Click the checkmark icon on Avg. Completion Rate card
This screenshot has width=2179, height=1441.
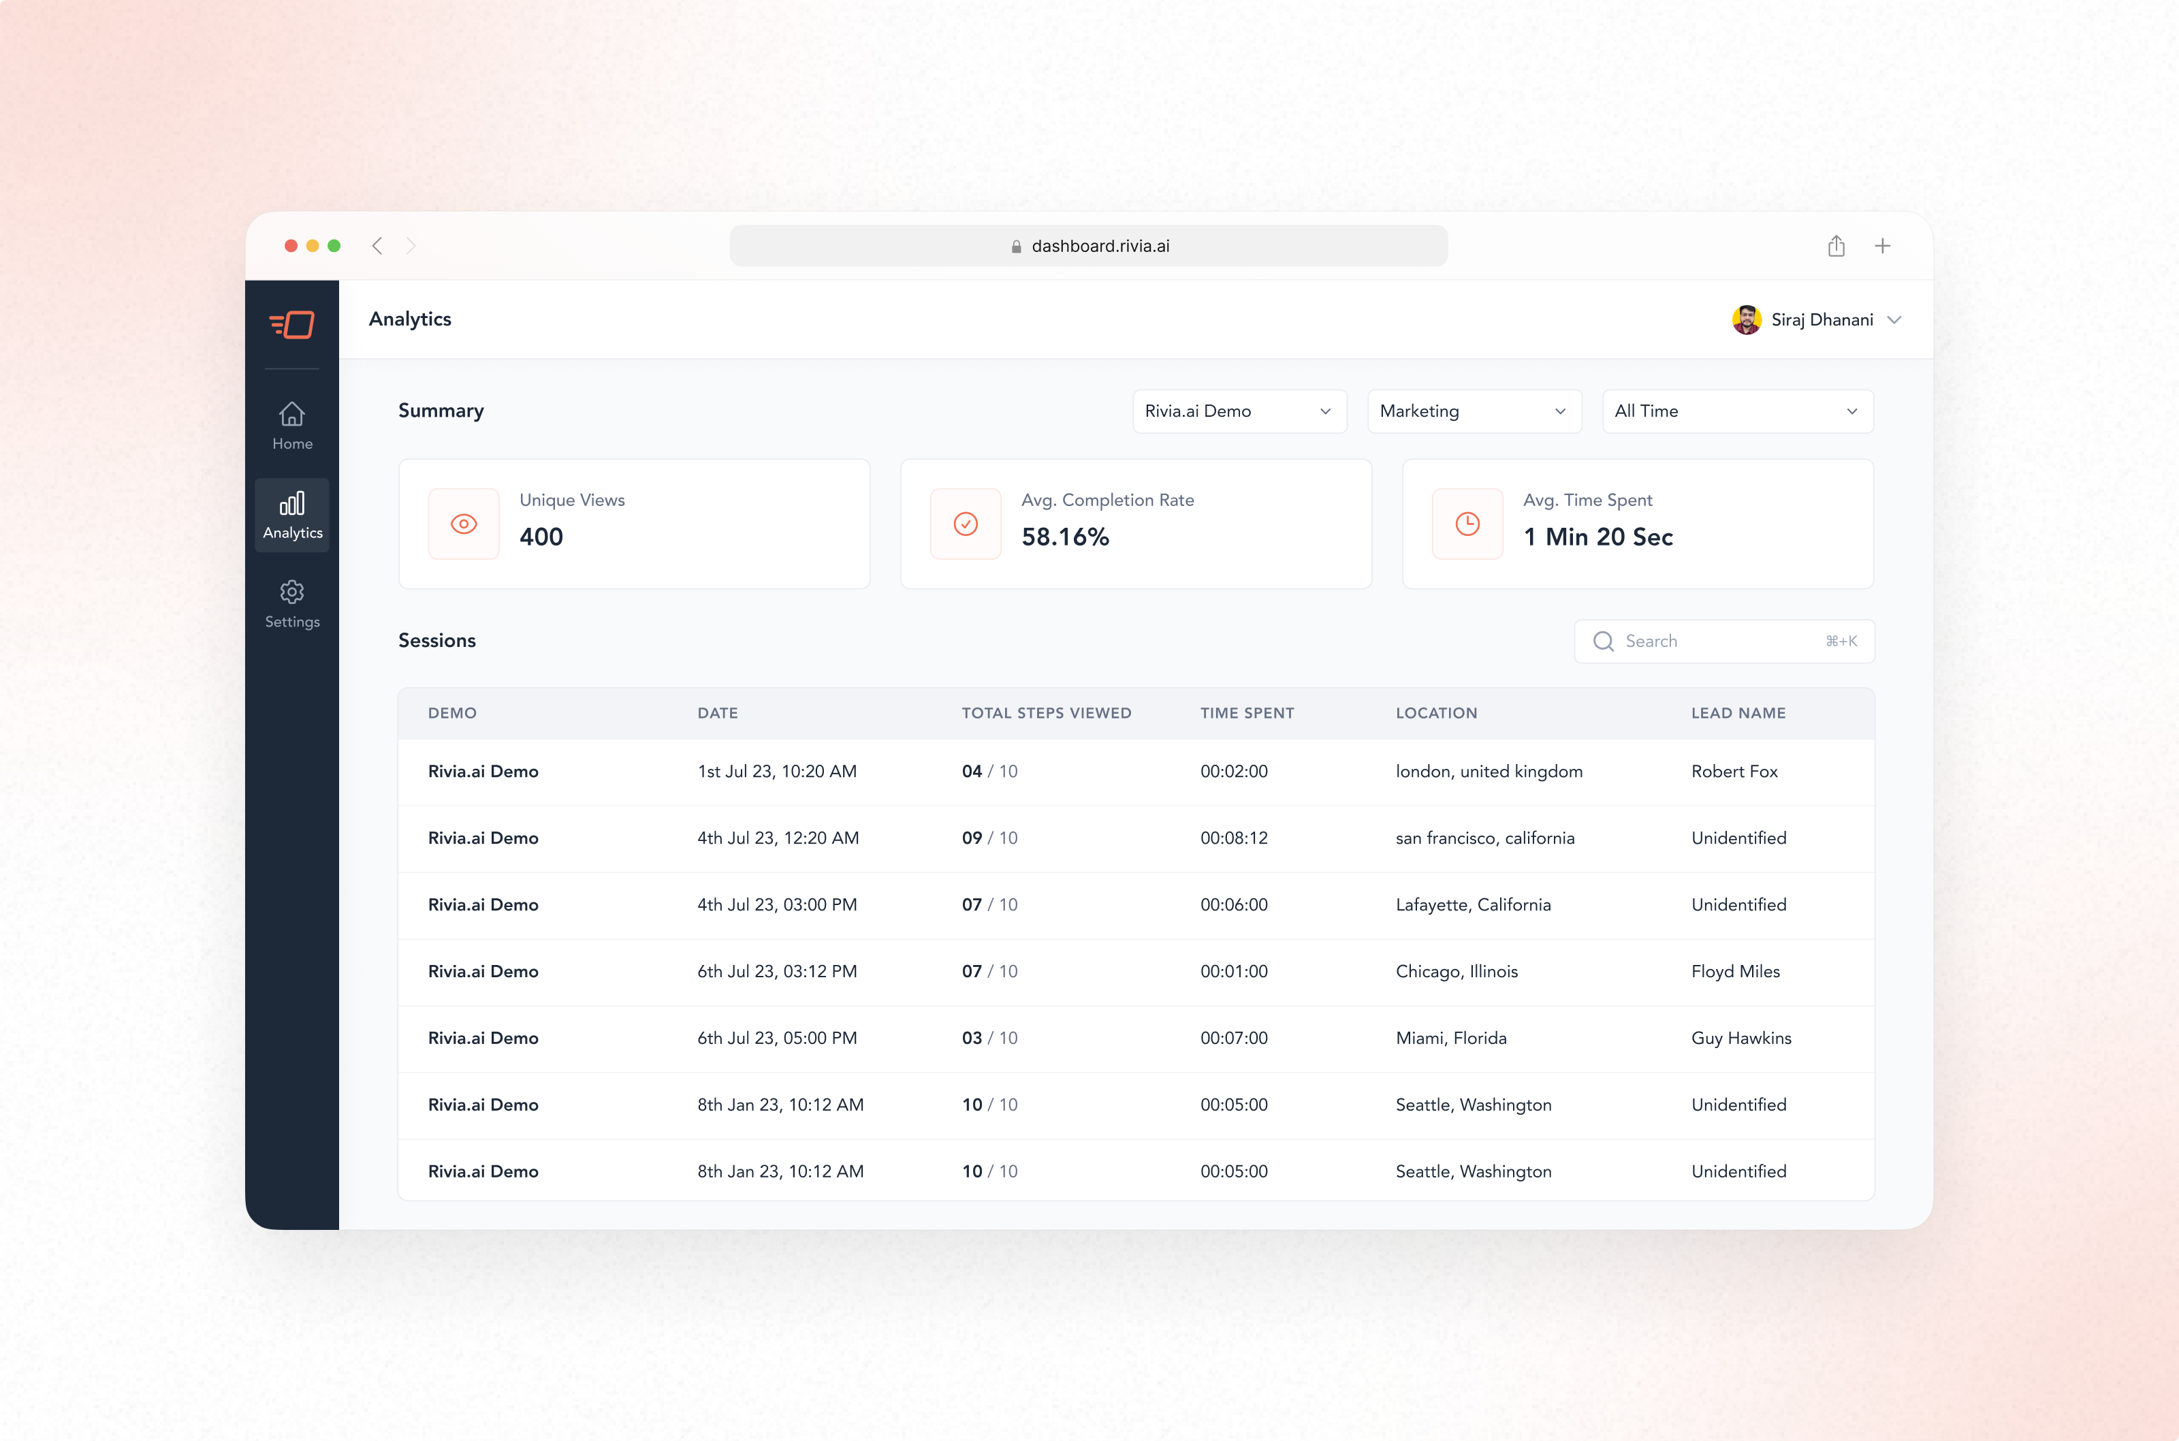tap(966, 524)
